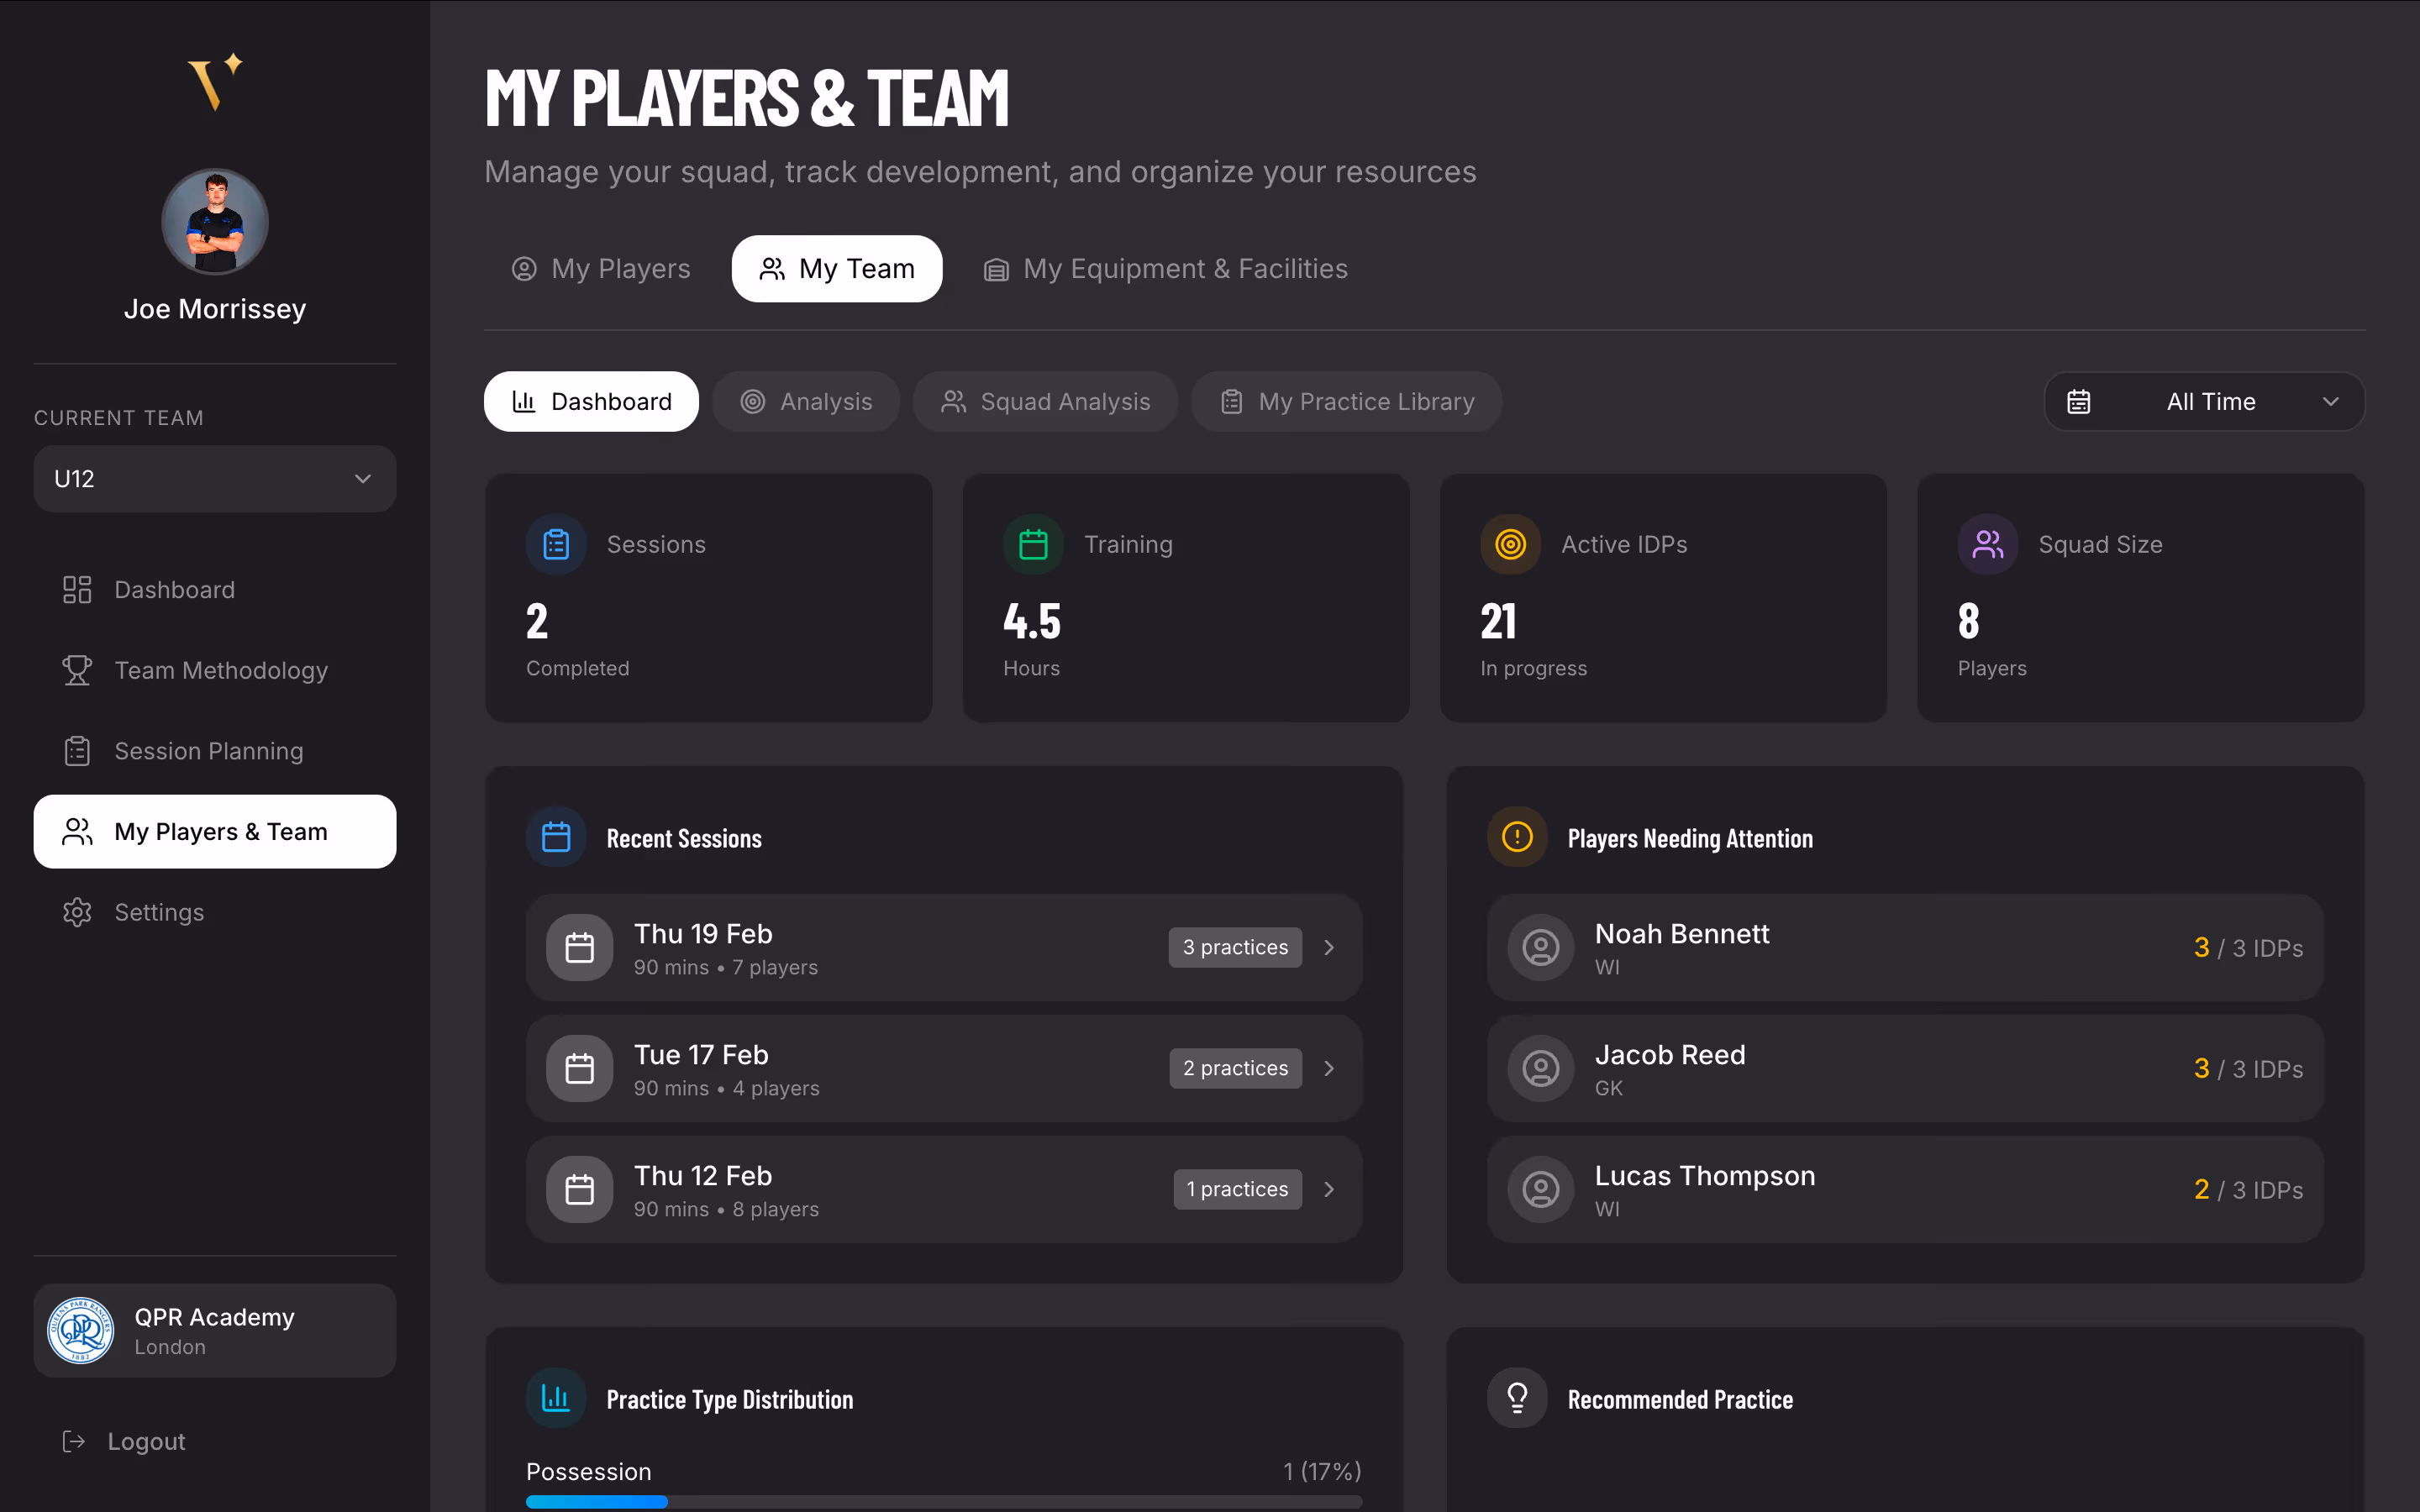Open the My Equipment & Facilities tab
Viewport: 2420px width, 1512px height.
(x=1166, y=269)
